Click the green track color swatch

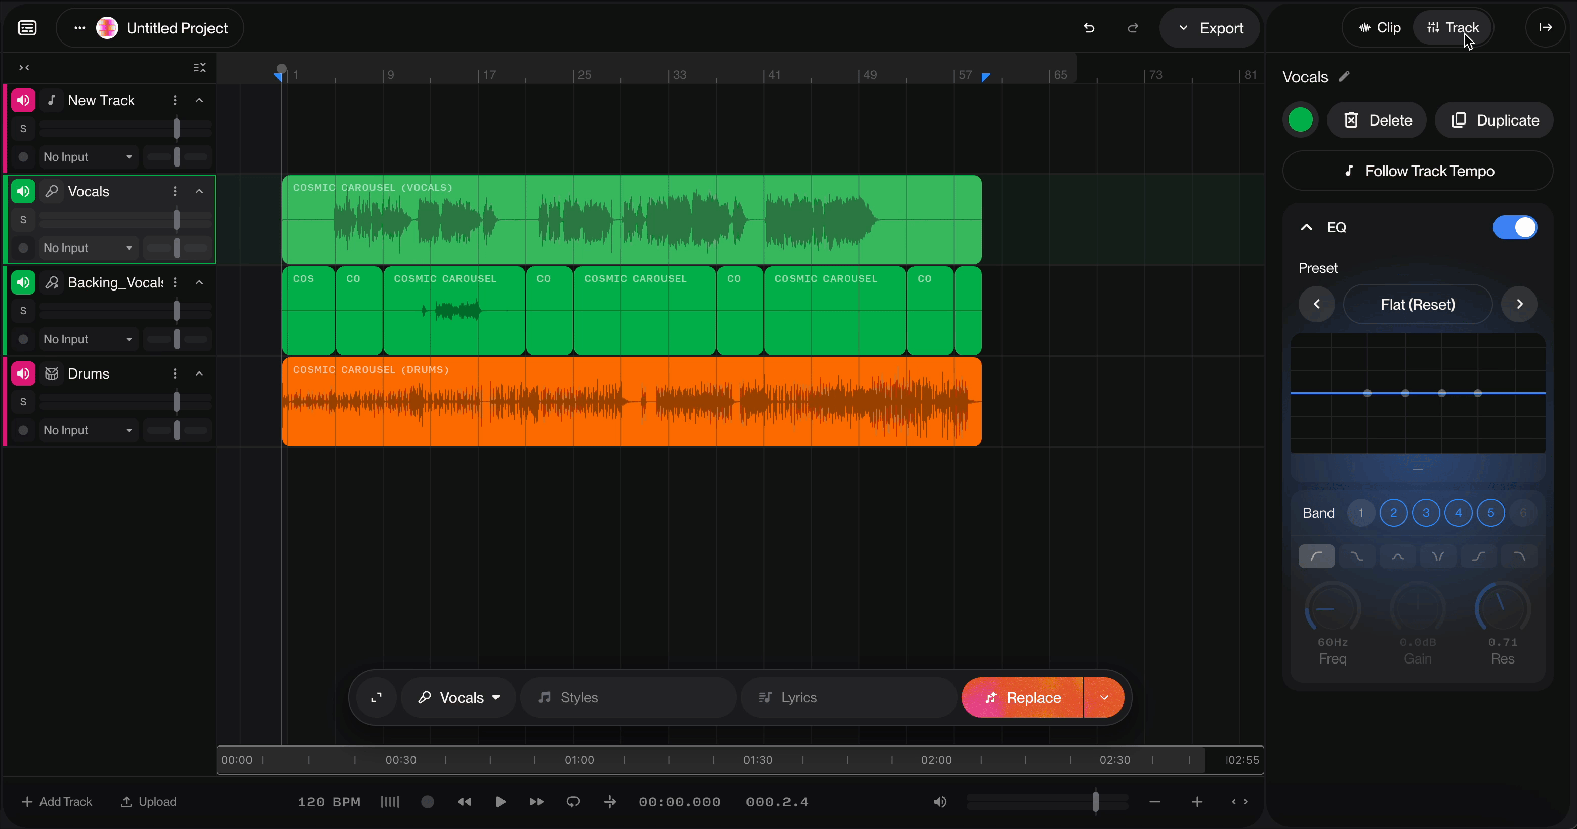[1300, 120]
